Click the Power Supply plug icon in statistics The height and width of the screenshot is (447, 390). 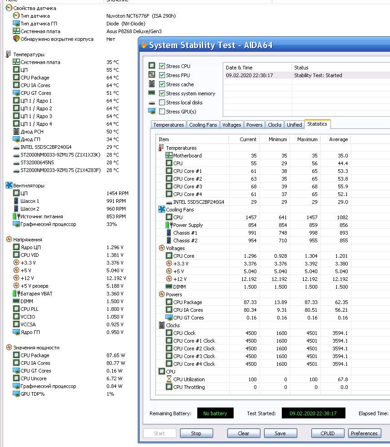pyautogui.click(x=169, y=225)
